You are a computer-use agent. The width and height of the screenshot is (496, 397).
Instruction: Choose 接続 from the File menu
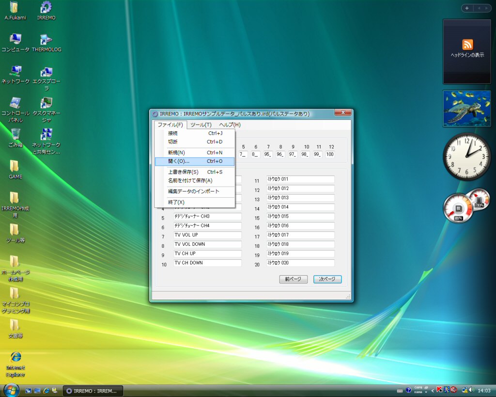tap(195, 133)
